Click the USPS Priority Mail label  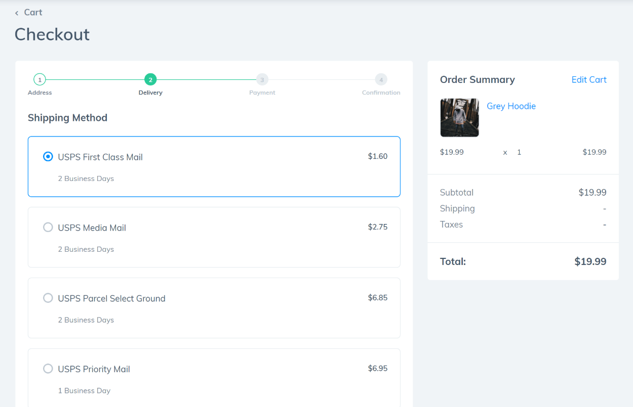(x=94, y=370)
